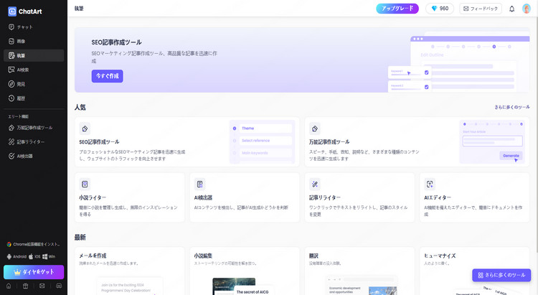Open AI検出器 in the sidebar elite section
The width and height of the screenshot is (538, 295).
click(x=34, y=156)
